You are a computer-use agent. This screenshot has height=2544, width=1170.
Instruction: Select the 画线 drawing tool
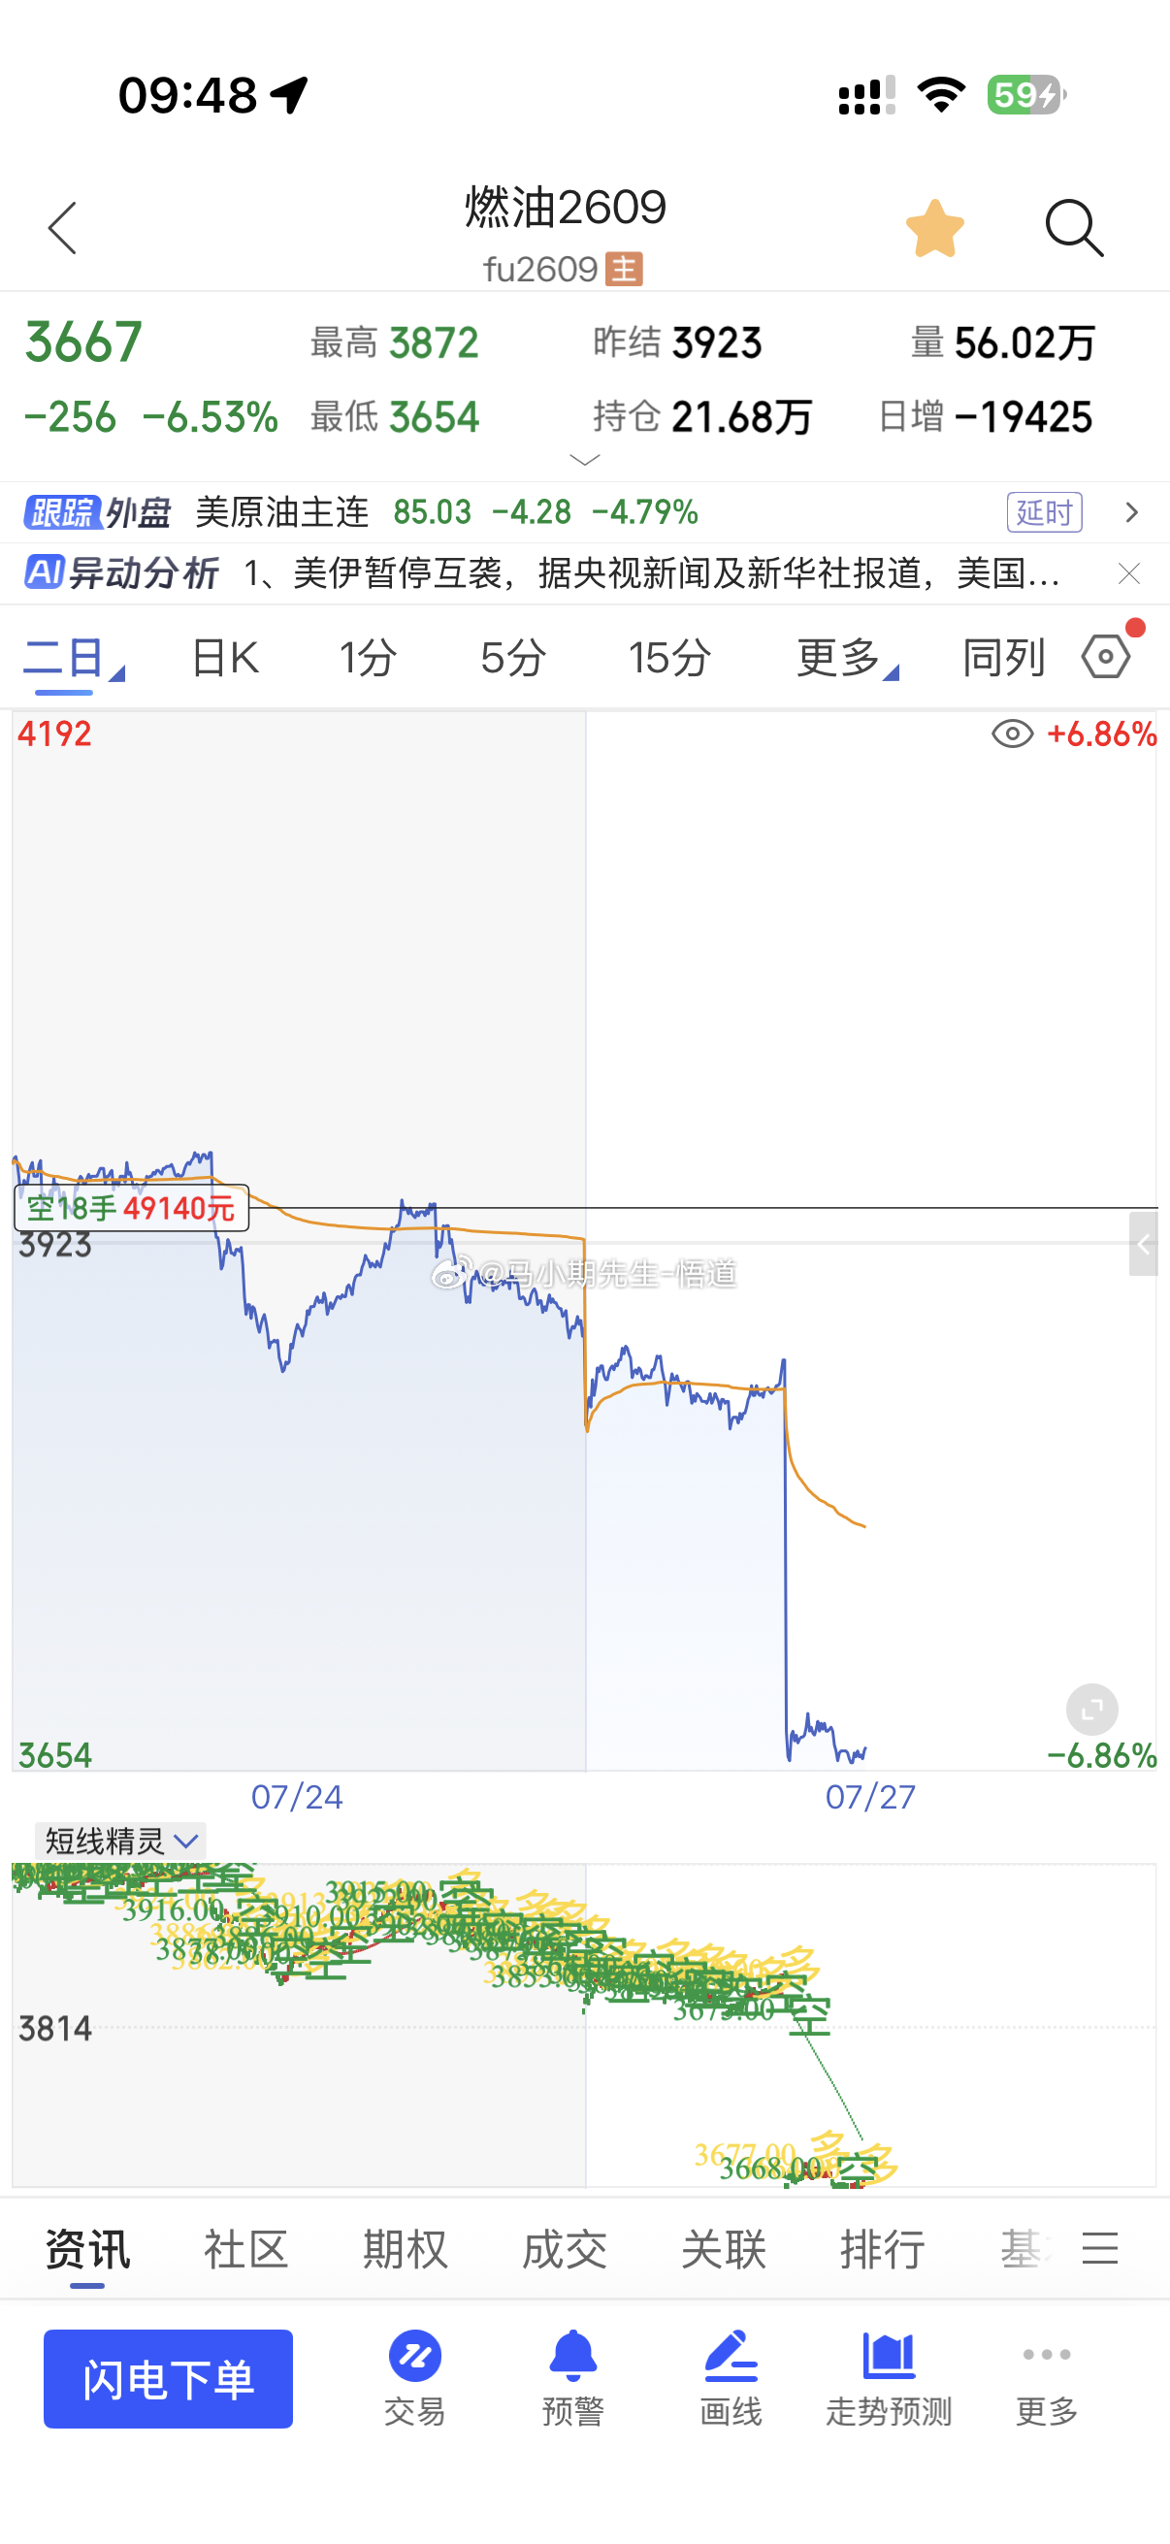(731, 2378)
